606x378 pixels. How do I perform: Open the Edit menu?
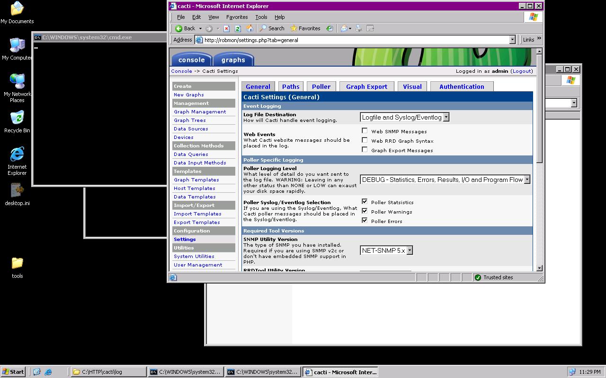(x=196, y=17)
